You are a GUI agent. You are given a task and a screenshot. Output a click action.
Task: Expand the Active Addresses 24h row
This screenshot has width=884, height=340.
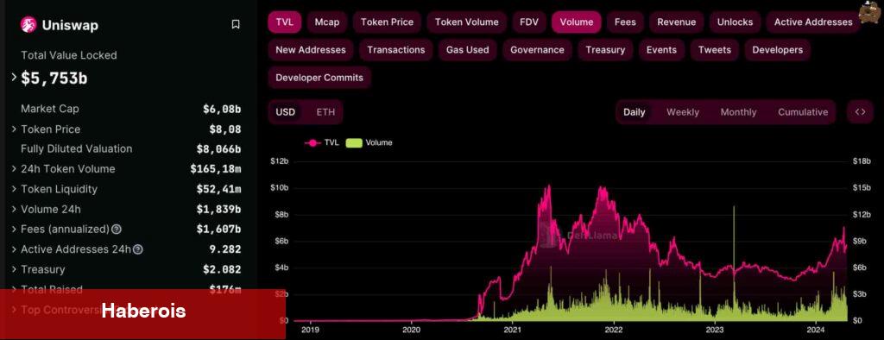(14, 249)
